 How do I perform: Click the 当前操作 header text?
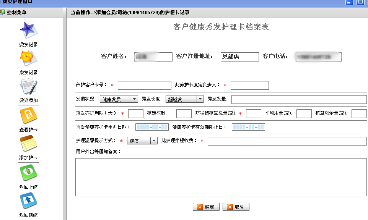pyautogui.click(x=130, y=13)
